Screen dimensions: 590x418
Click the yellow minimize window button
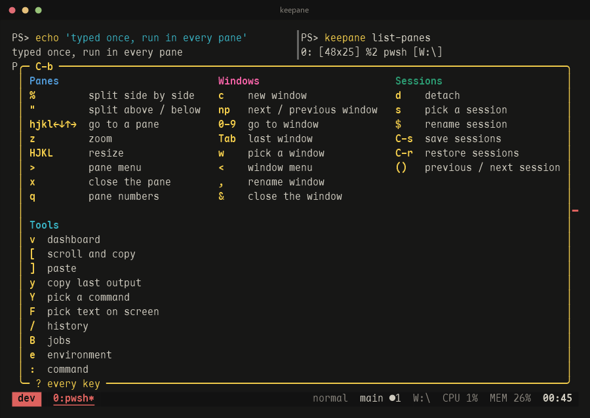[25, 10]
